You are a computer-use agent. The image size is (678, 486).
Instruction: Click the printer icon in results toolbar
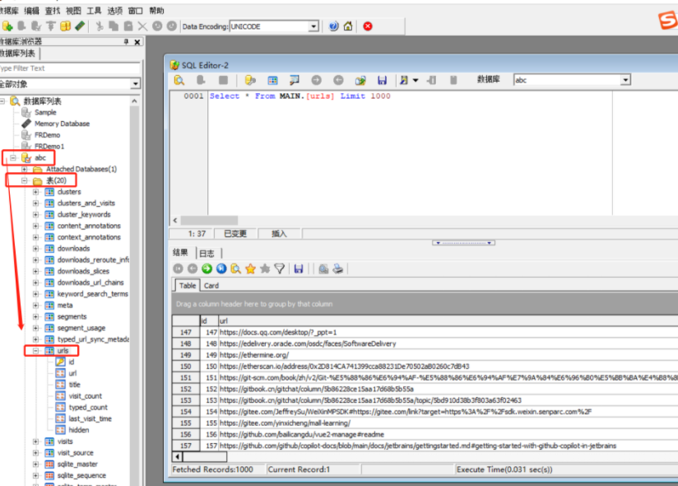(337, 269)
